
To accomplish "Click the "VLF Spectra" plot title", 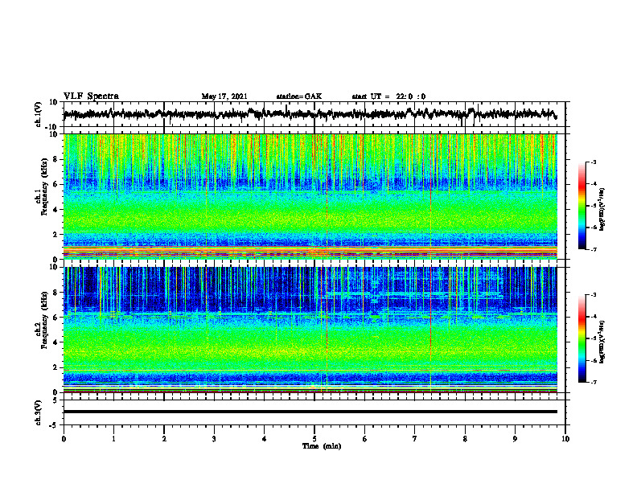I will tap(91, 96).
